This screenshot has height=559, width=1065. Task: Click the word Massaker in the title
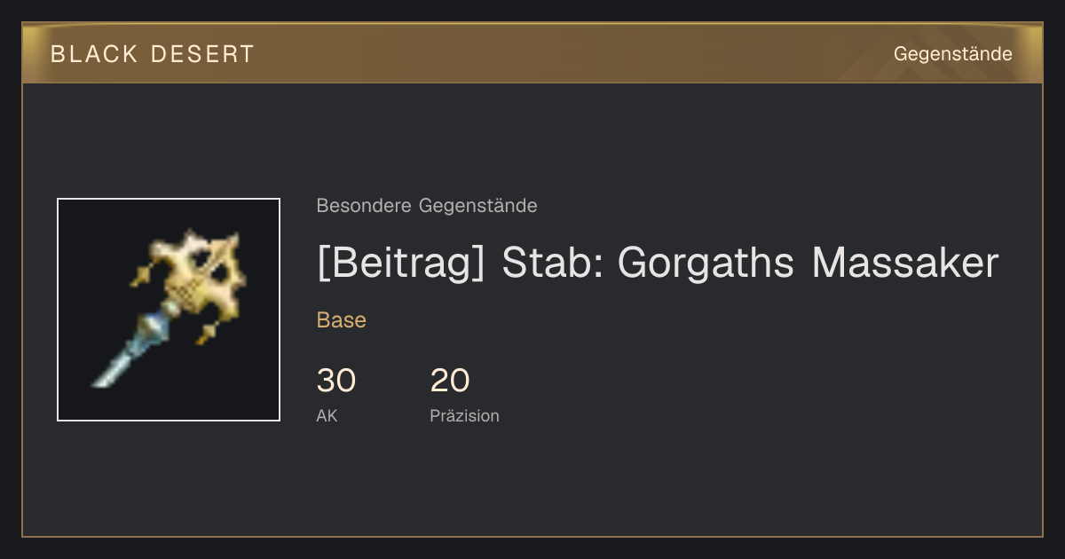[x=905, y=264]
